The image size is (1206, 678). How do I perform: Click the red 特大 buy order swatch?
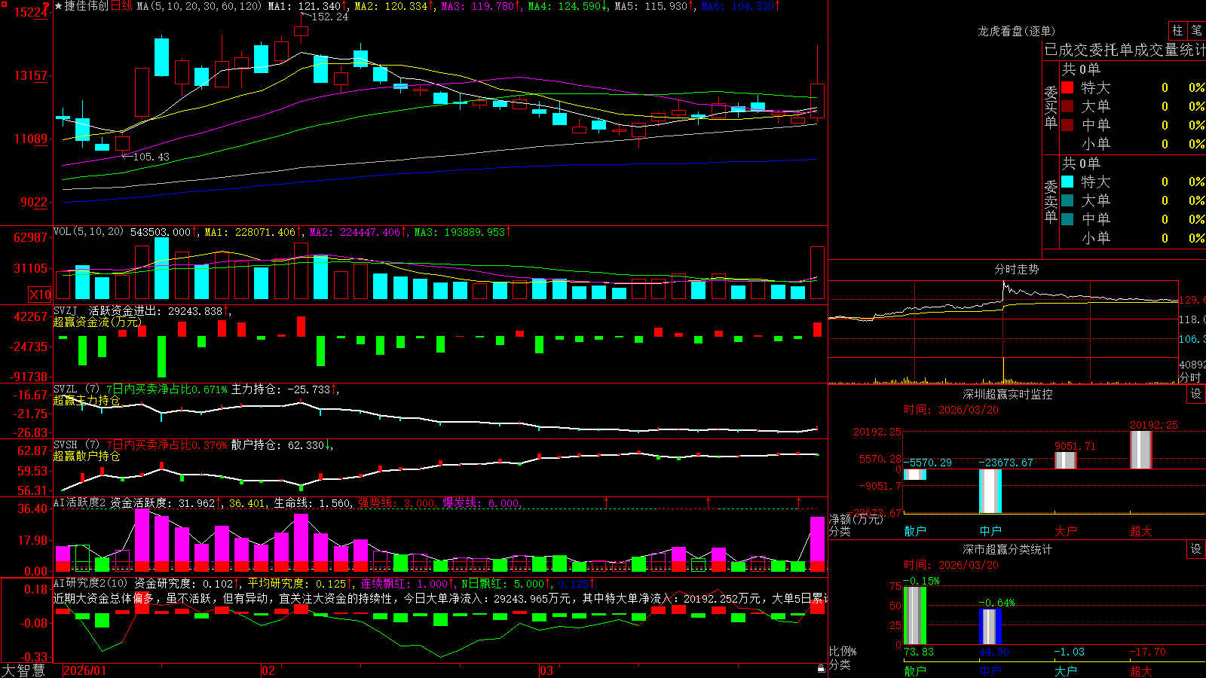[1067, 87]
